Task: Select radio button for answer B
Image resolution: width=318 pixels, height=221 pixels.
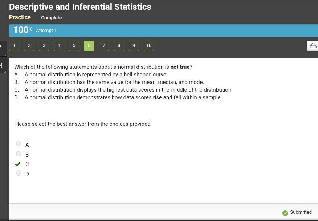Action: click(19, 154)
